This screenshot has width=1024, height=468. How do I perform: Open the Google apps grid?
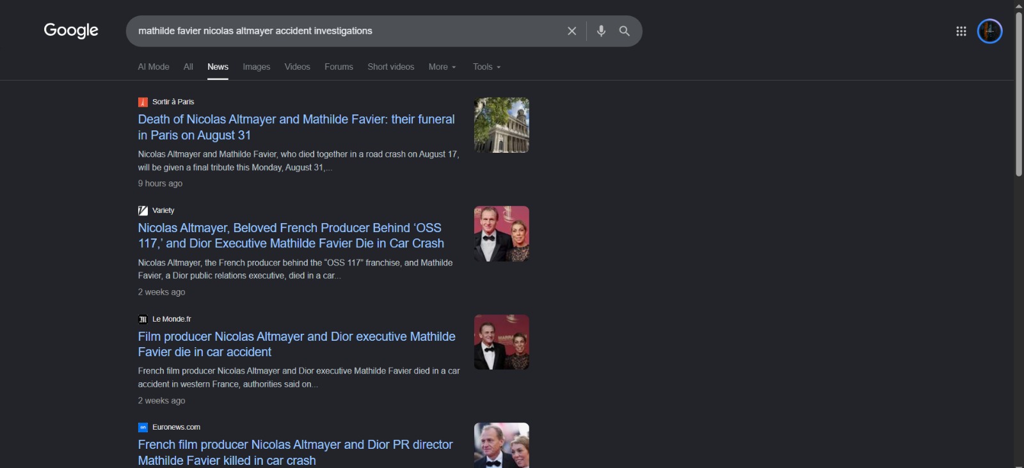pyautogui.click(x=961, y=31)
